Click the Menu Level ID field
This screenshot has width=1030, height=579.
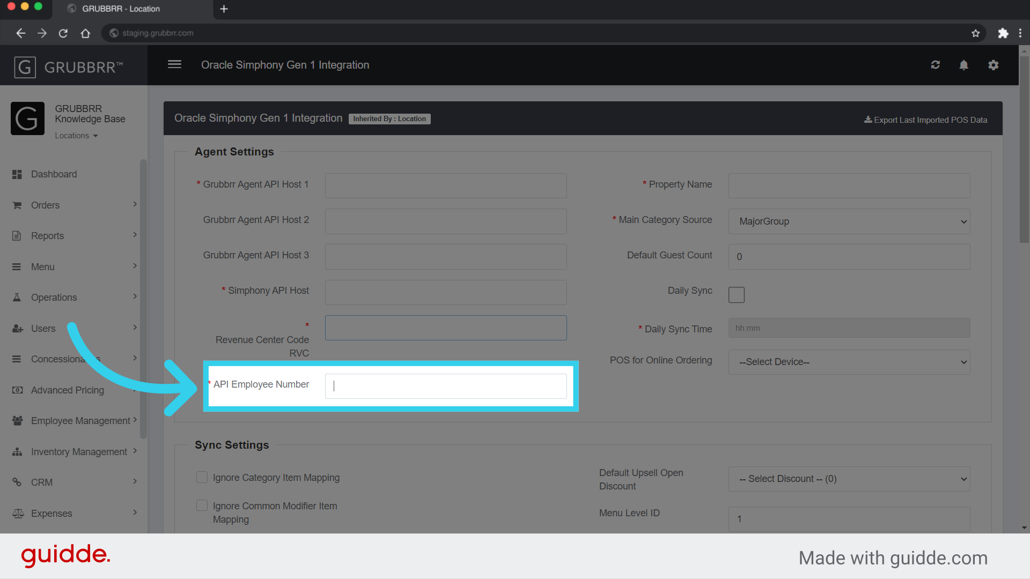tap(849, 519)
